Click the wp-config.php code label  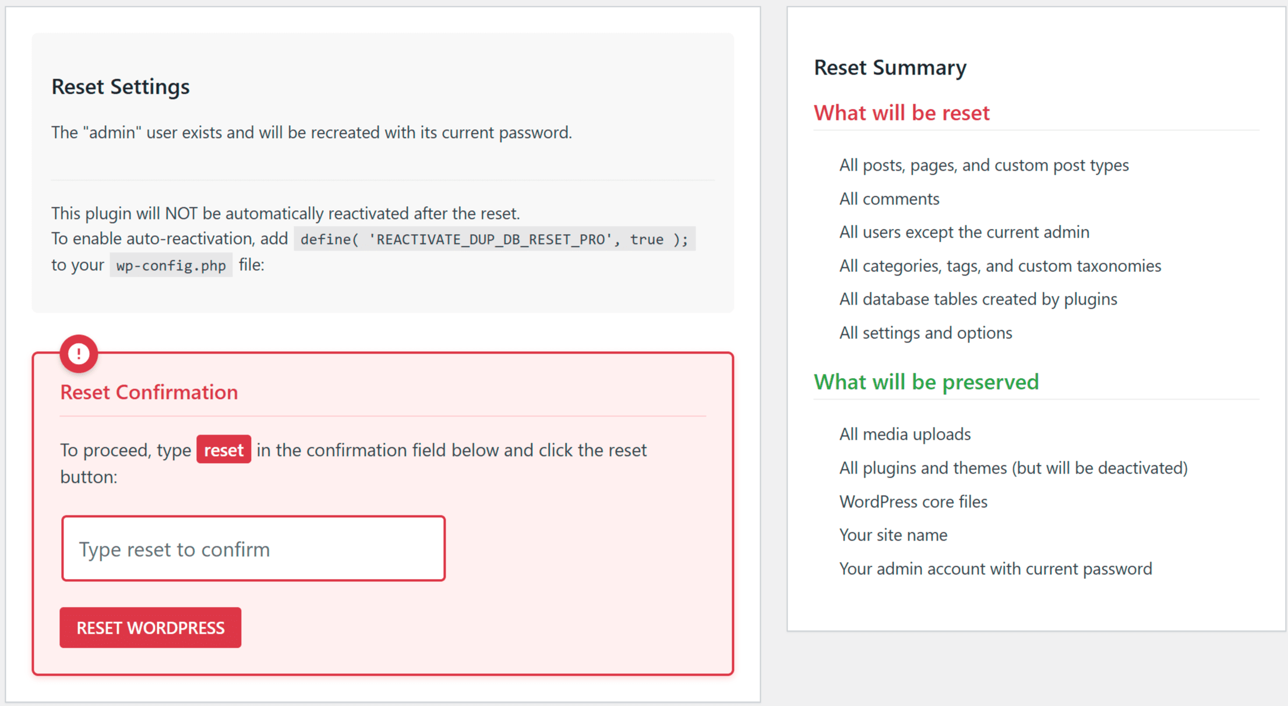click(171, 266)
